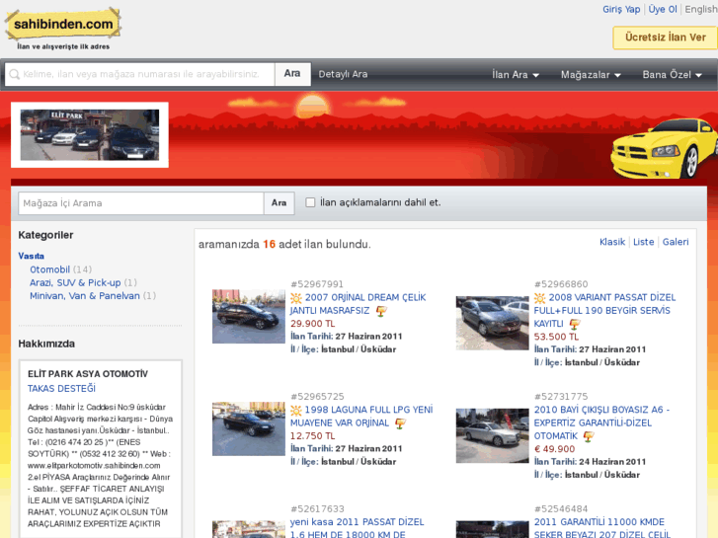Click the 12.750 TL price
The height and width of the screenshot is (538, 718).
[313, 436]
